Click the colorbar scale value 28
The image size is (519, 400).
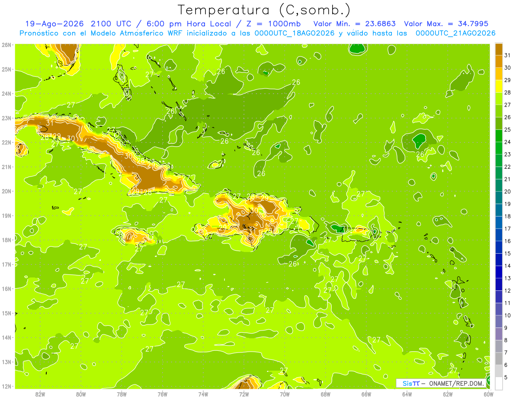(508, 92)
